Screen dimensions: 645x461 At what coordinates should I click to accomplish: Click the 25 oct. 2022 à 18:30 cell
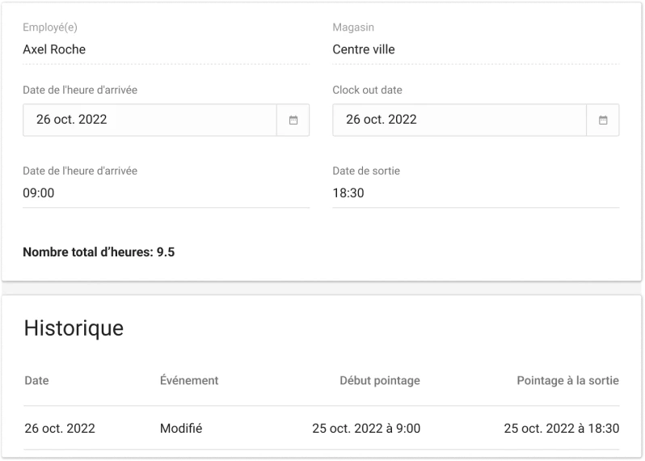click(561, 428)
